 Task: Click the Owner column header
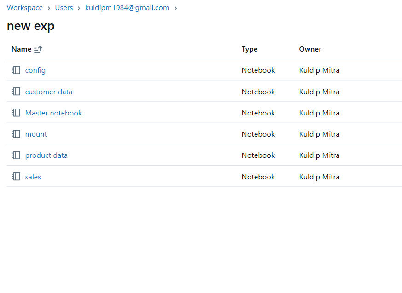coord(310,49)
